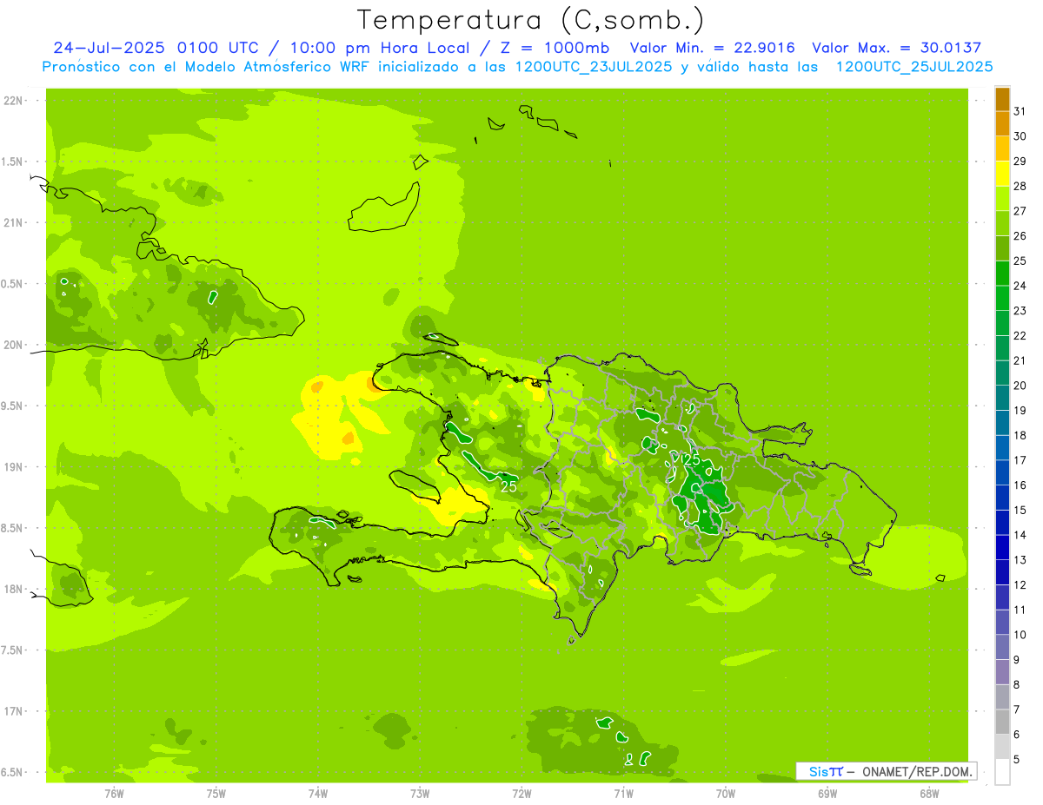Viewport: 1043px width, 805px height.
Task: Click the green legend swatch between 23 and 24
Action: pos(1002,298)
